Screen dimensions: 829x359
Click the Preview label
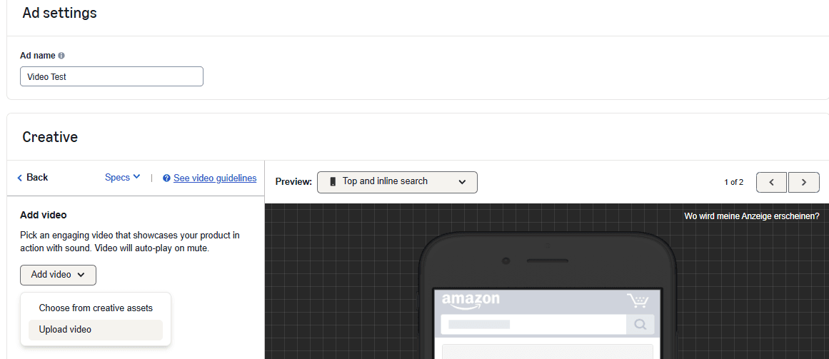[293, 182]
